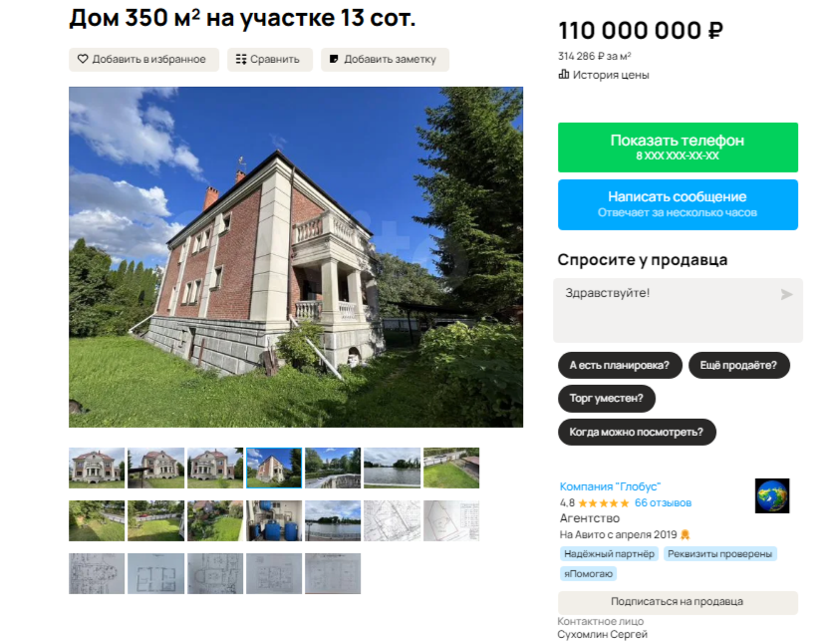Pick the 'Торг уместен?' chip
Screen dimensions: 817x642
[x=607, y=399]
